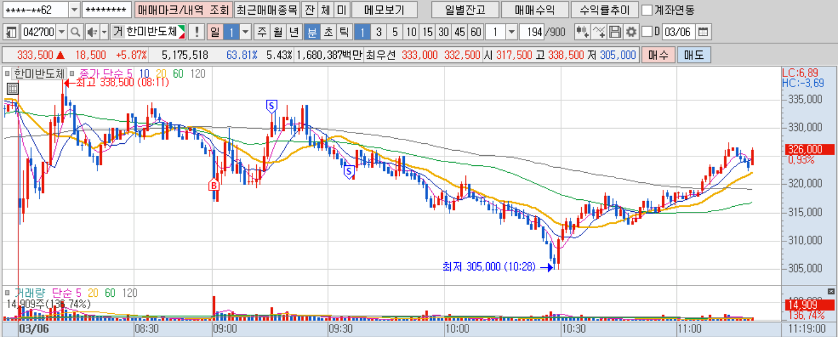
Task: Select the 분 minute chart toggle
Action: (x=312, y=32)
